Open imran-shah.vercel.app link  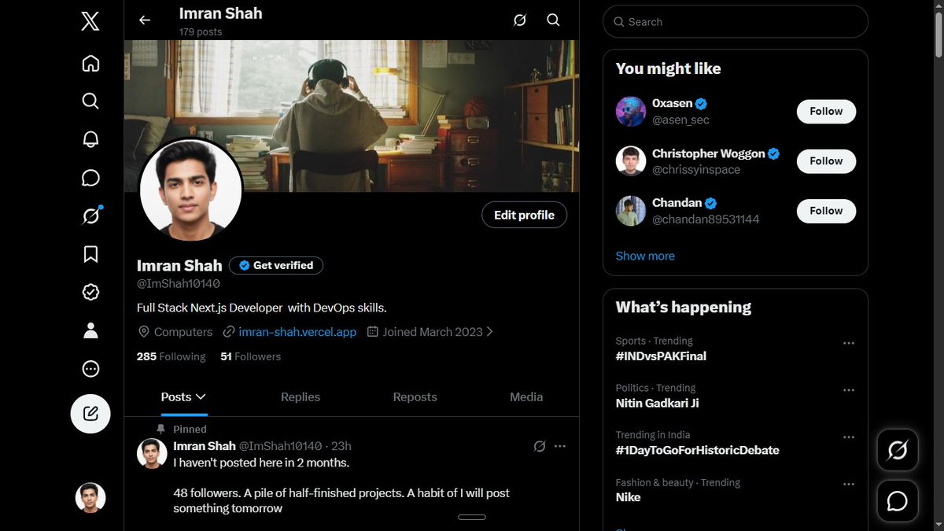point(297,332)
